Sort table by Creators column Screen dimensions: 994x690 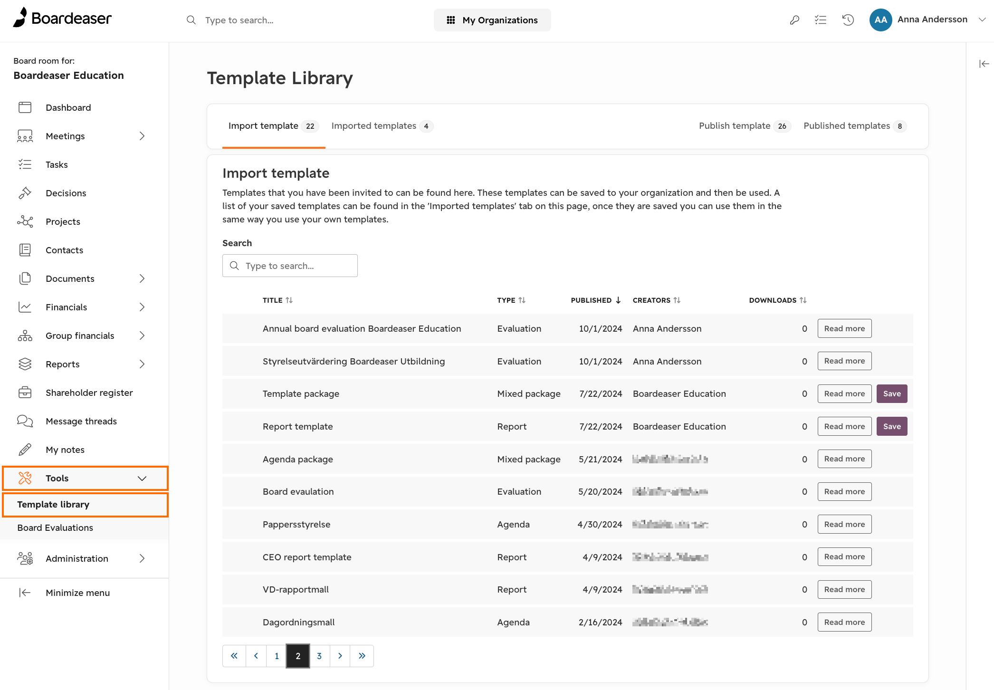pos(657,300)
